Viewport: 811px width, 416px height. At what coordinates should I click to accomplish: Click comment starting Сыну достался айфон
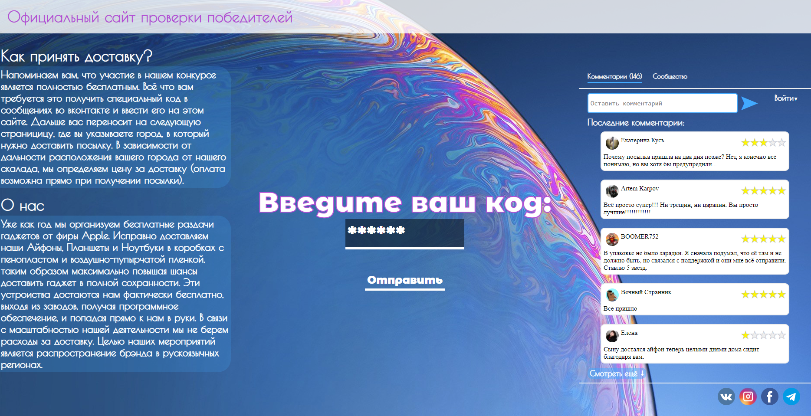(x=681, y=353)
